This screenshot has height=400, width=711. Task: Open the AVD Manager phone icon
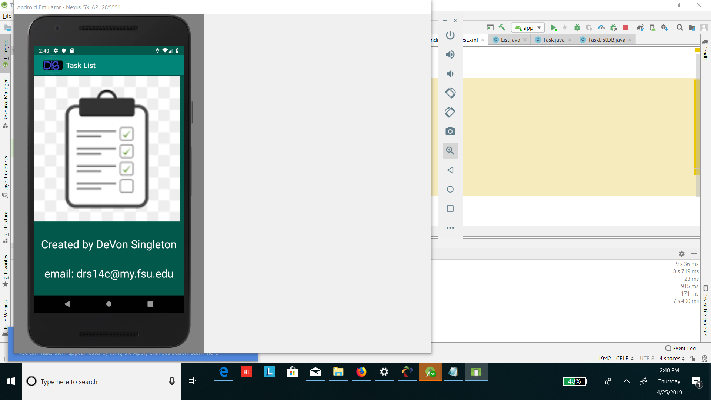coord(652,28)
